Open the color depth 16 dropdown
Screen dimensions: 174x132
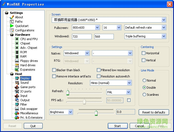pyautogui.click(x=119, y=28)
